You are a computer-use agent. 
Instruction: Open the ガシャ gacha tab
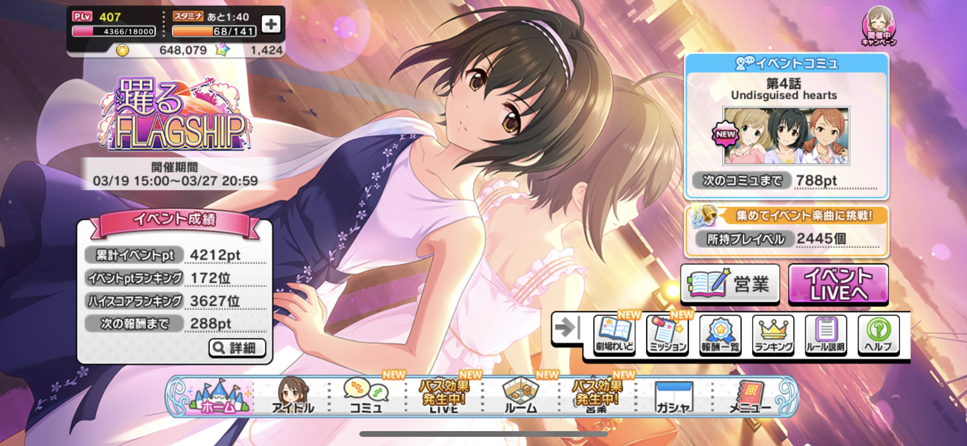[x=674, y=396]
